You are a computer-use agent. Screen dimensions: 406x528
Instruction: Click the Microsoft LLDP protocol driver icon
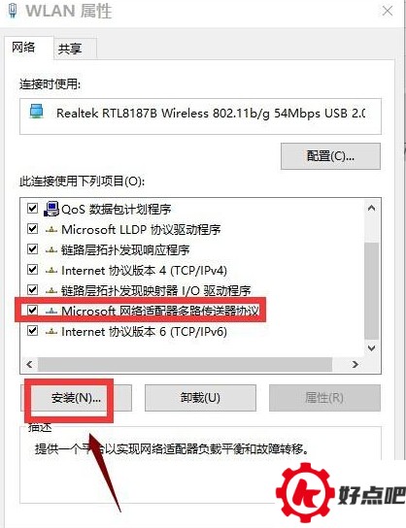tap(51, 230)
